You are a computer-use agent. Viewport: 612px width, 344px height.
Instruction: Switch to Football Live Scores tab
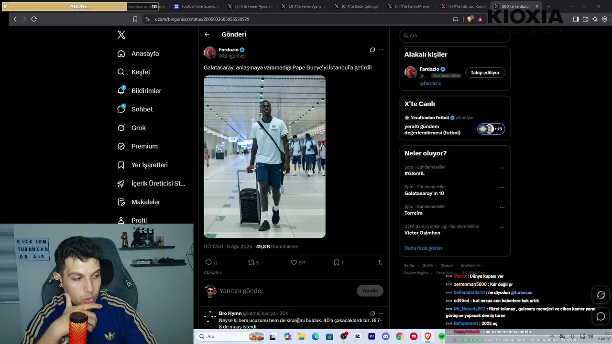(x=196, y=7)
